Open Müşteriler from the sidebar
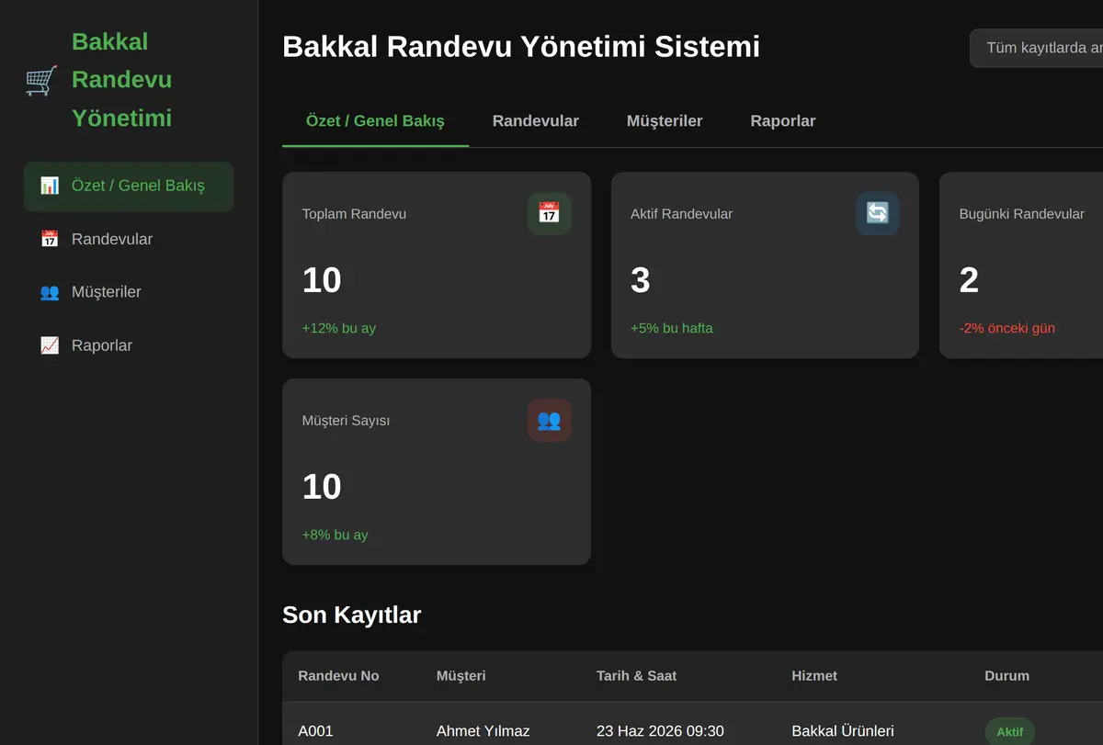 tap(129, 292)
